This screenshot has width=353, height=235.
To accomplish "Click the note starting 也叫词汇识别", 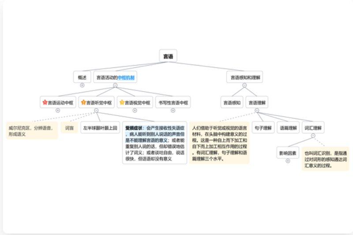I will point(326,159).
